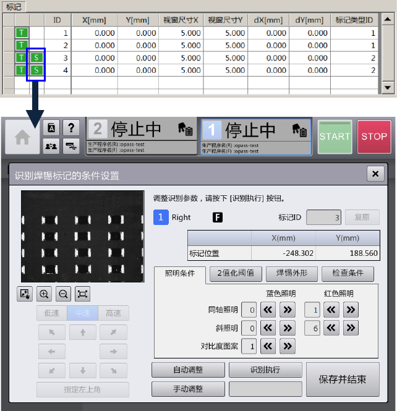Increase blue 斜照明 value
Screen dimensions: 397x411
pos(288,328)
